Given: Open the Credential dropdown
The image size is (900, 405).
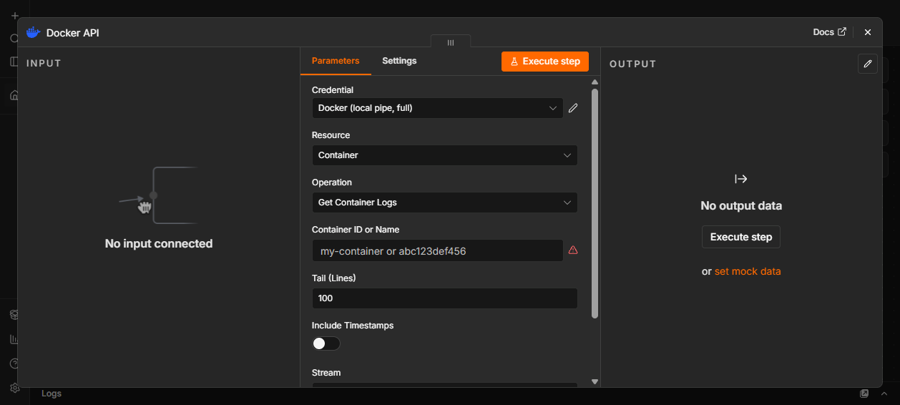Looking at the screenshot, I should [438, 108].
